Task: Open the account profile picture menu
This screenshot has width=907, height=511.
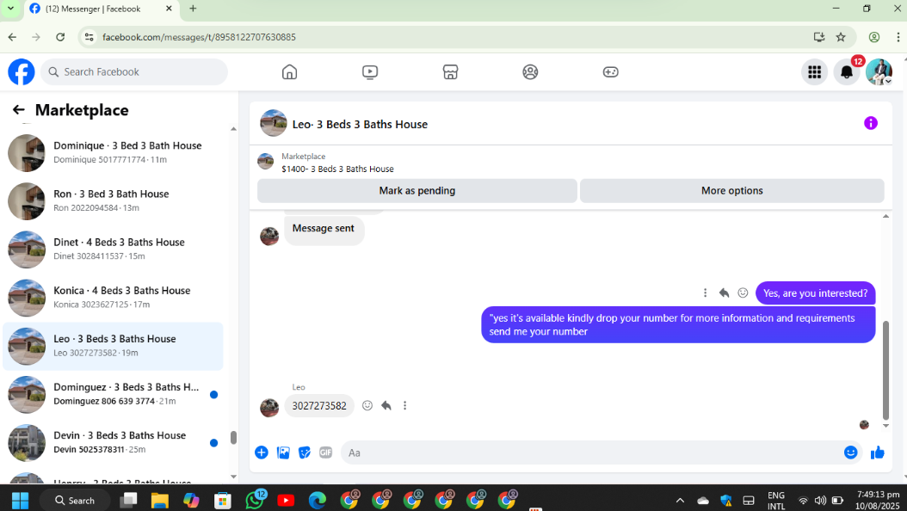Action: coord(879,72)
